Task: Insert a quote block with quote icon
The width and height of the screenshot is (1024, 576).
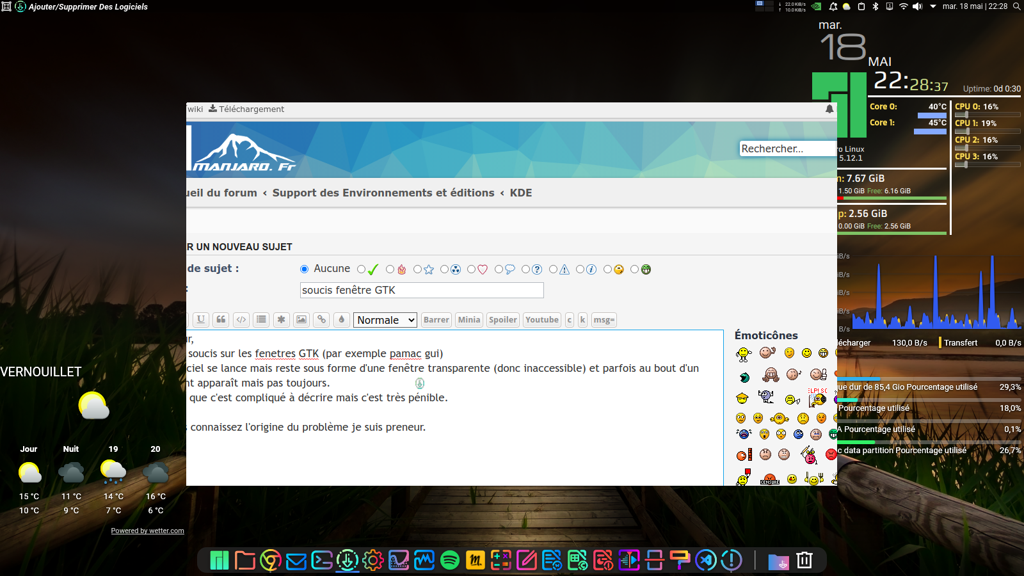Action: [221, 319]
